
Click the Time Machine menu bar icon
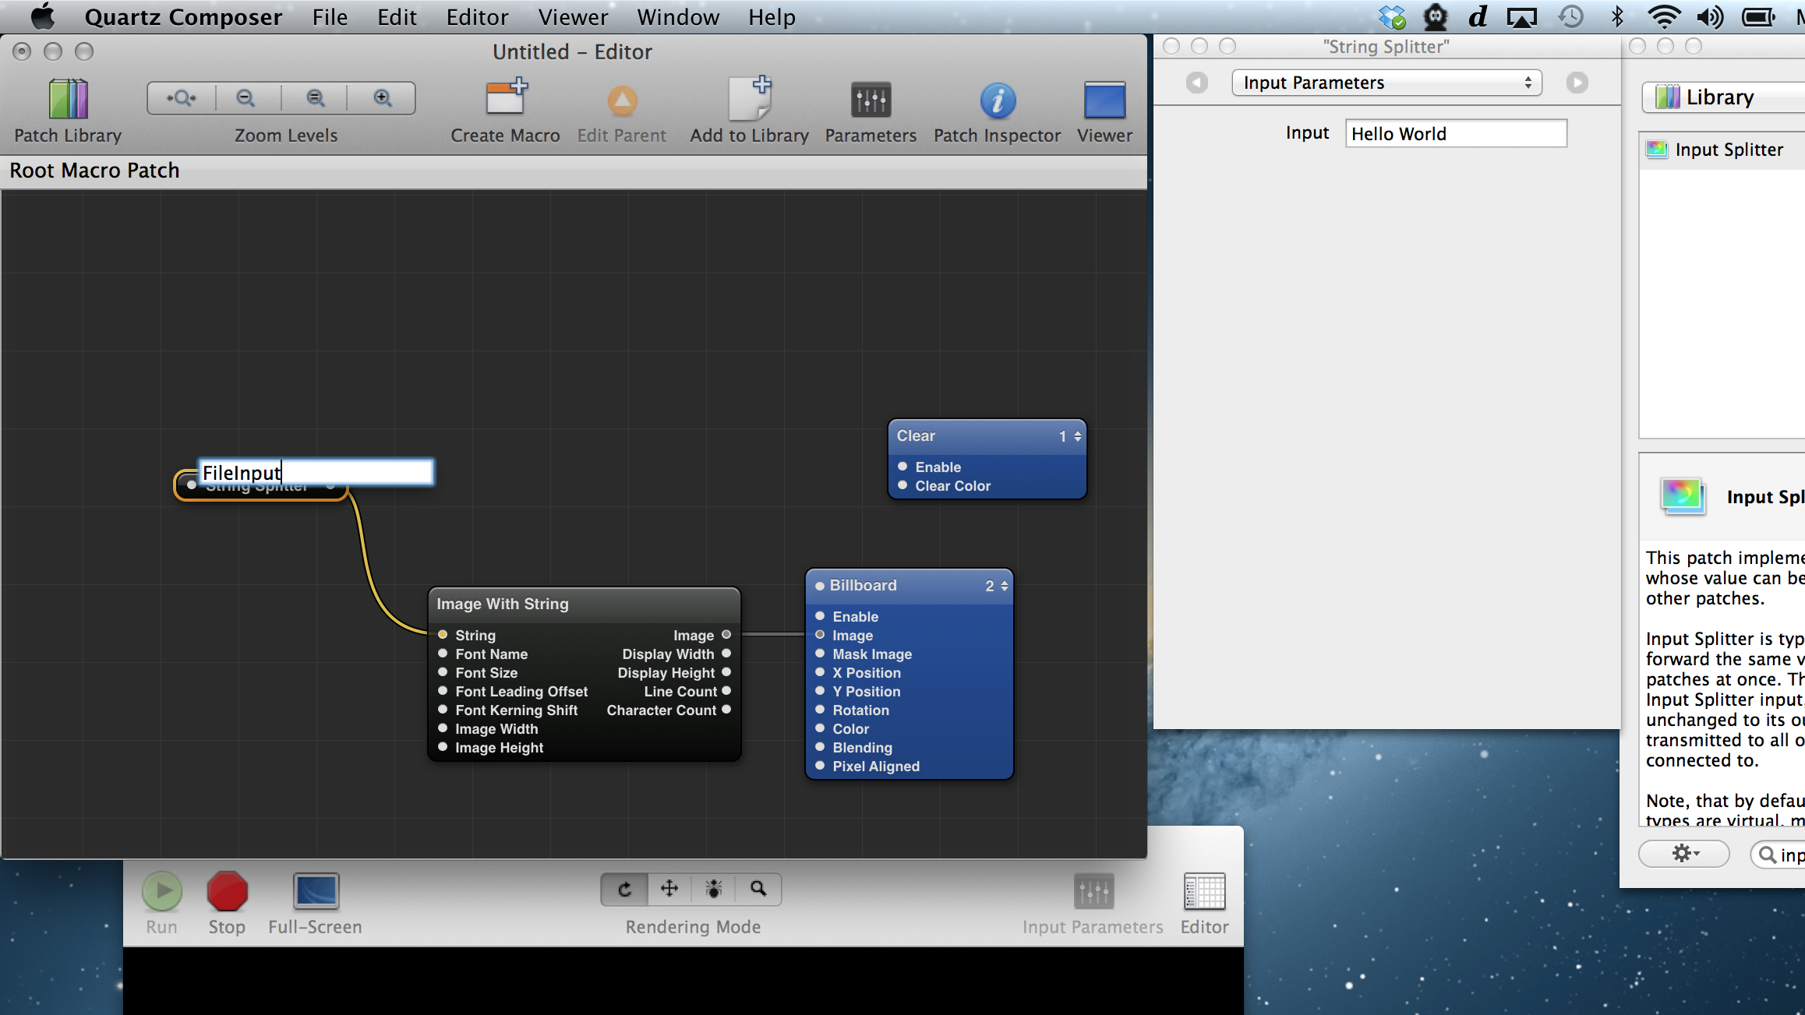click(x=1570, y=16)
